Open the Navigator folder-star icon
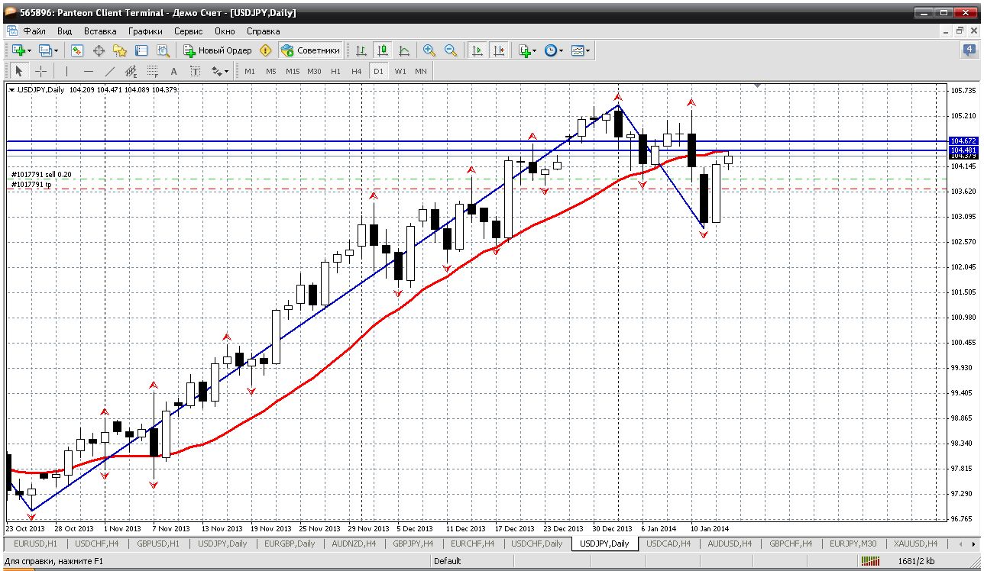The image size is (984, 571). click(x=120, y=50)
